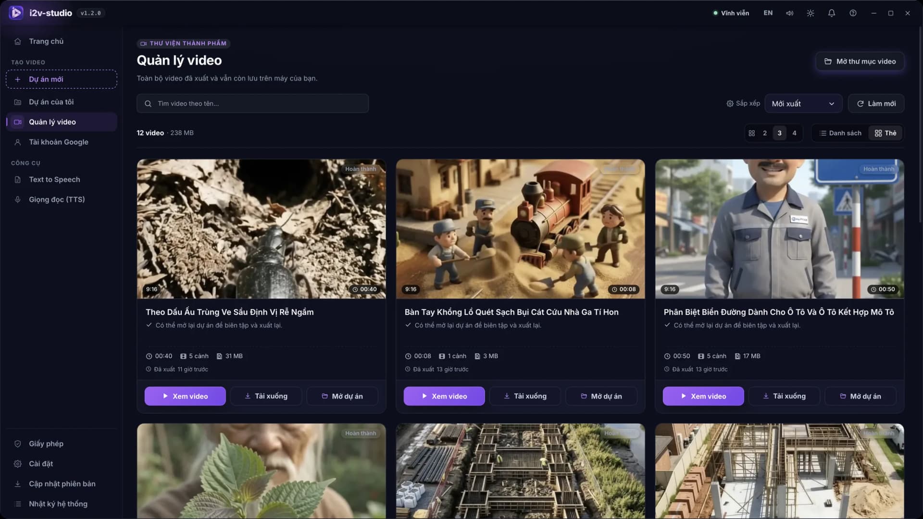Image resolution: width=923 pixels, height=519 pixels.
Task: Toggle sound with the speaker icon
Action: click(x=789, y=13)
